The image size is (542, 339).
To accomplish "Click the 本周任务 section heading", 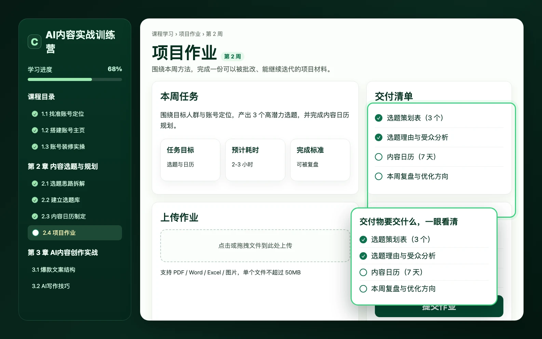I will point(179,97).
